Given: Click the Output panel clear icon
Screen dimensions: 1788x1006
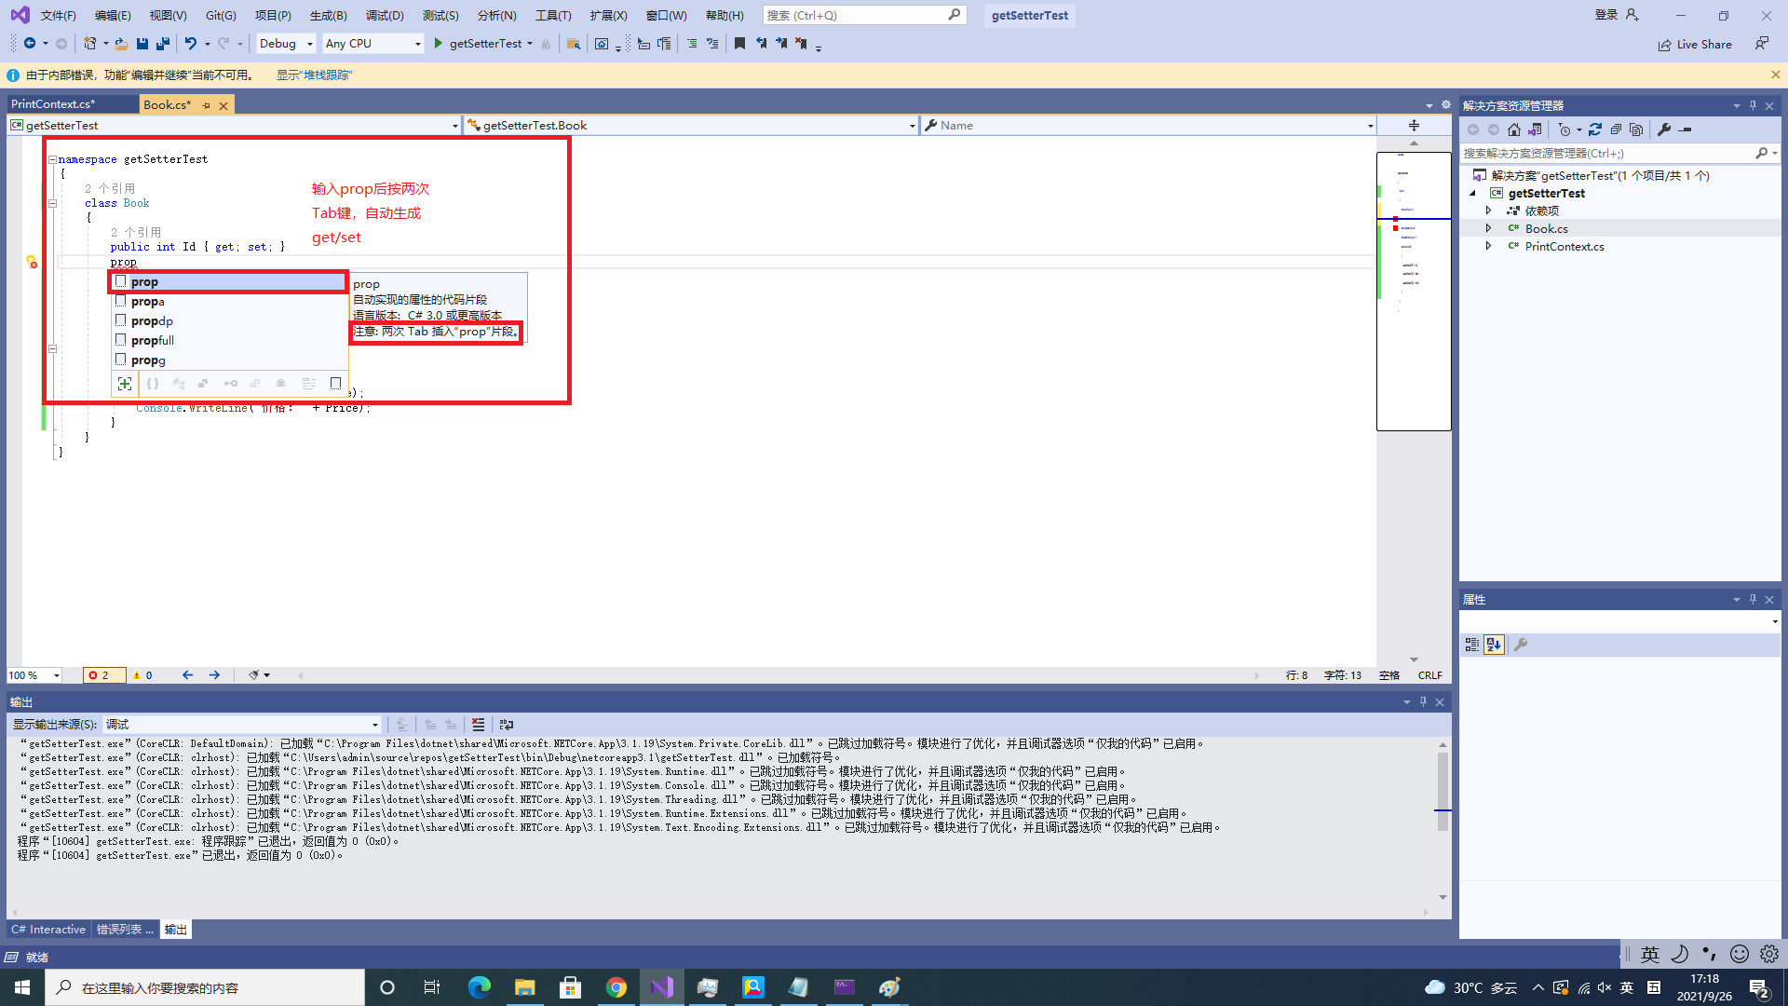Looking at the screenshot, I should (x=479, y=724).
